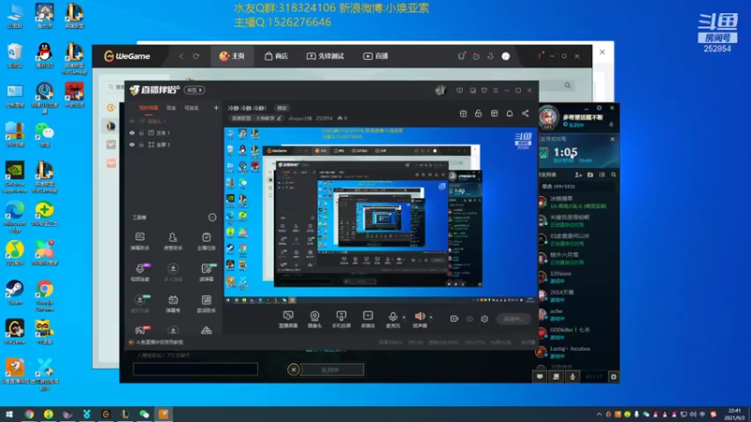The width and height of the screenshot is (751, 422).
Task: Edit the stream category pencil tag
Action: [x=279, y=118]
